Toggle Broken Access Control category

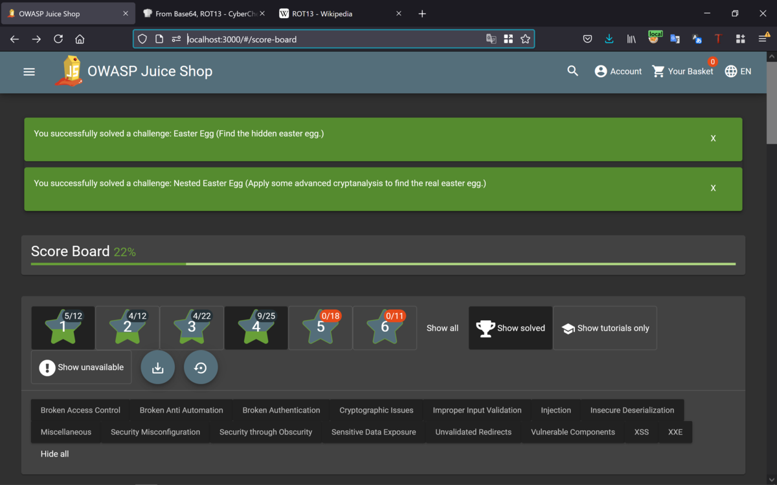[x=80, y=410]
